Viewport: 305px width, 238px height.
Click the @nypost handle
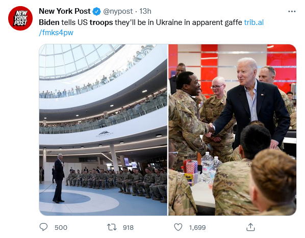click(118, 11)
